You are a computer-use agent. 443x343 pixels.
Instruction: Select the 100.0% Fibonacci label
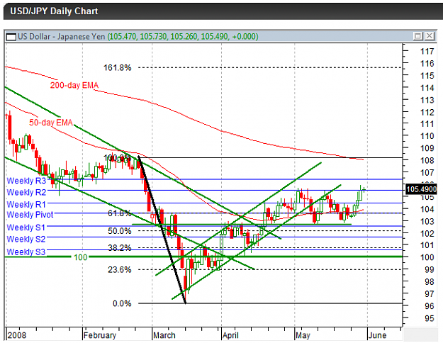118,157
